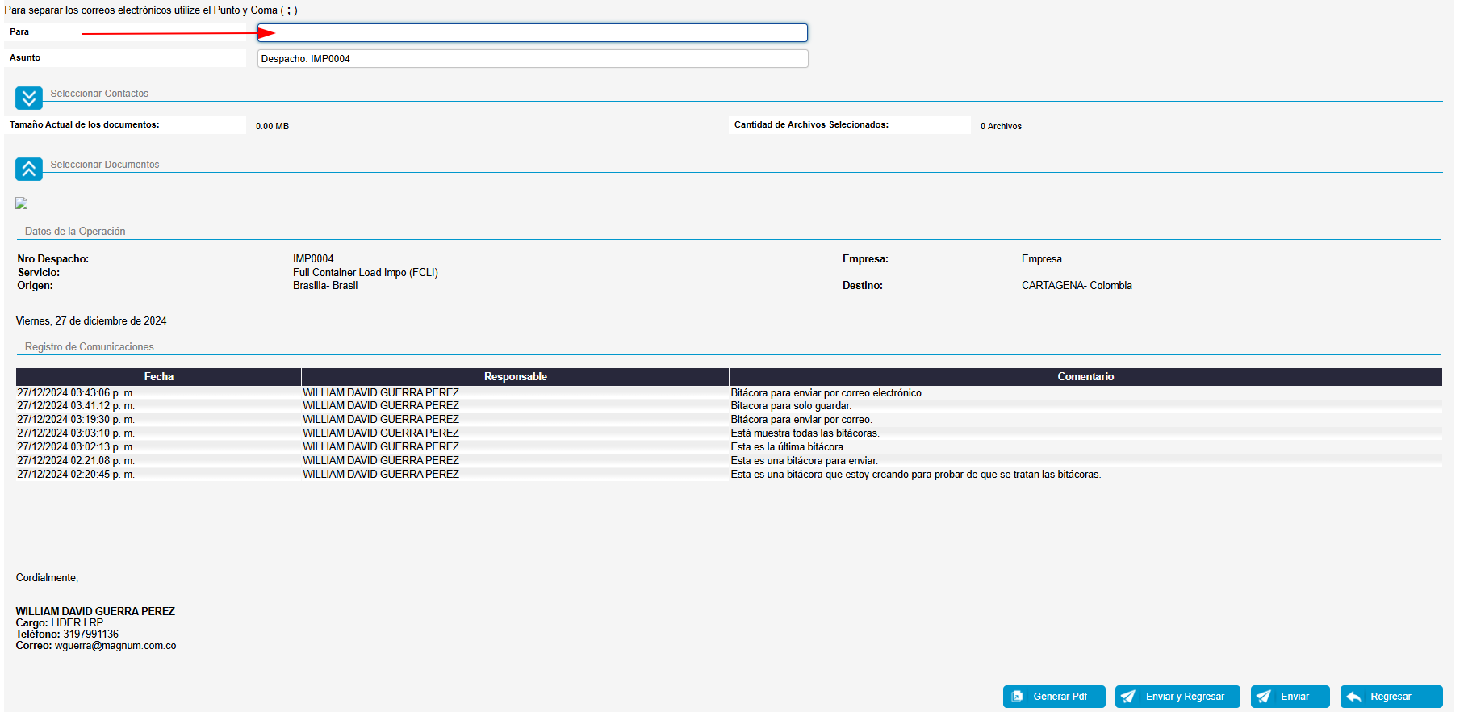Screen dimensions: 1464x712
Task: Expand the Seleccionar Contactos section
Action: click(x=29, y=98)
